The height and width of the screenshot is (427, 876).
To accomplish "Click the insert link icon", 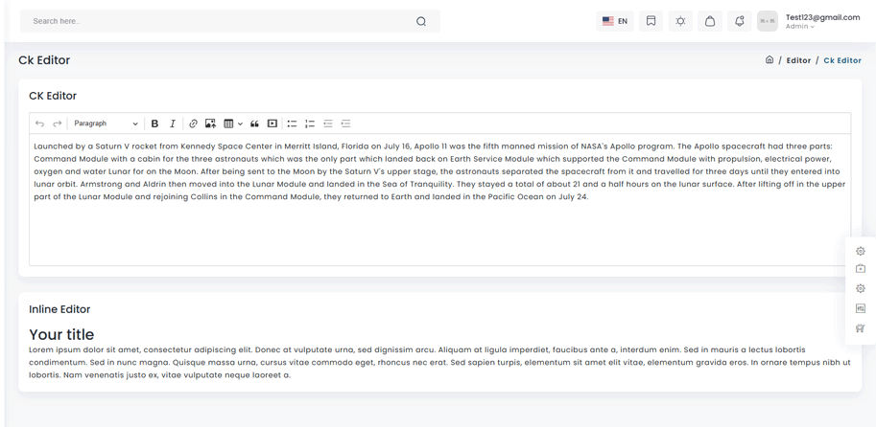I will point(193,124).
